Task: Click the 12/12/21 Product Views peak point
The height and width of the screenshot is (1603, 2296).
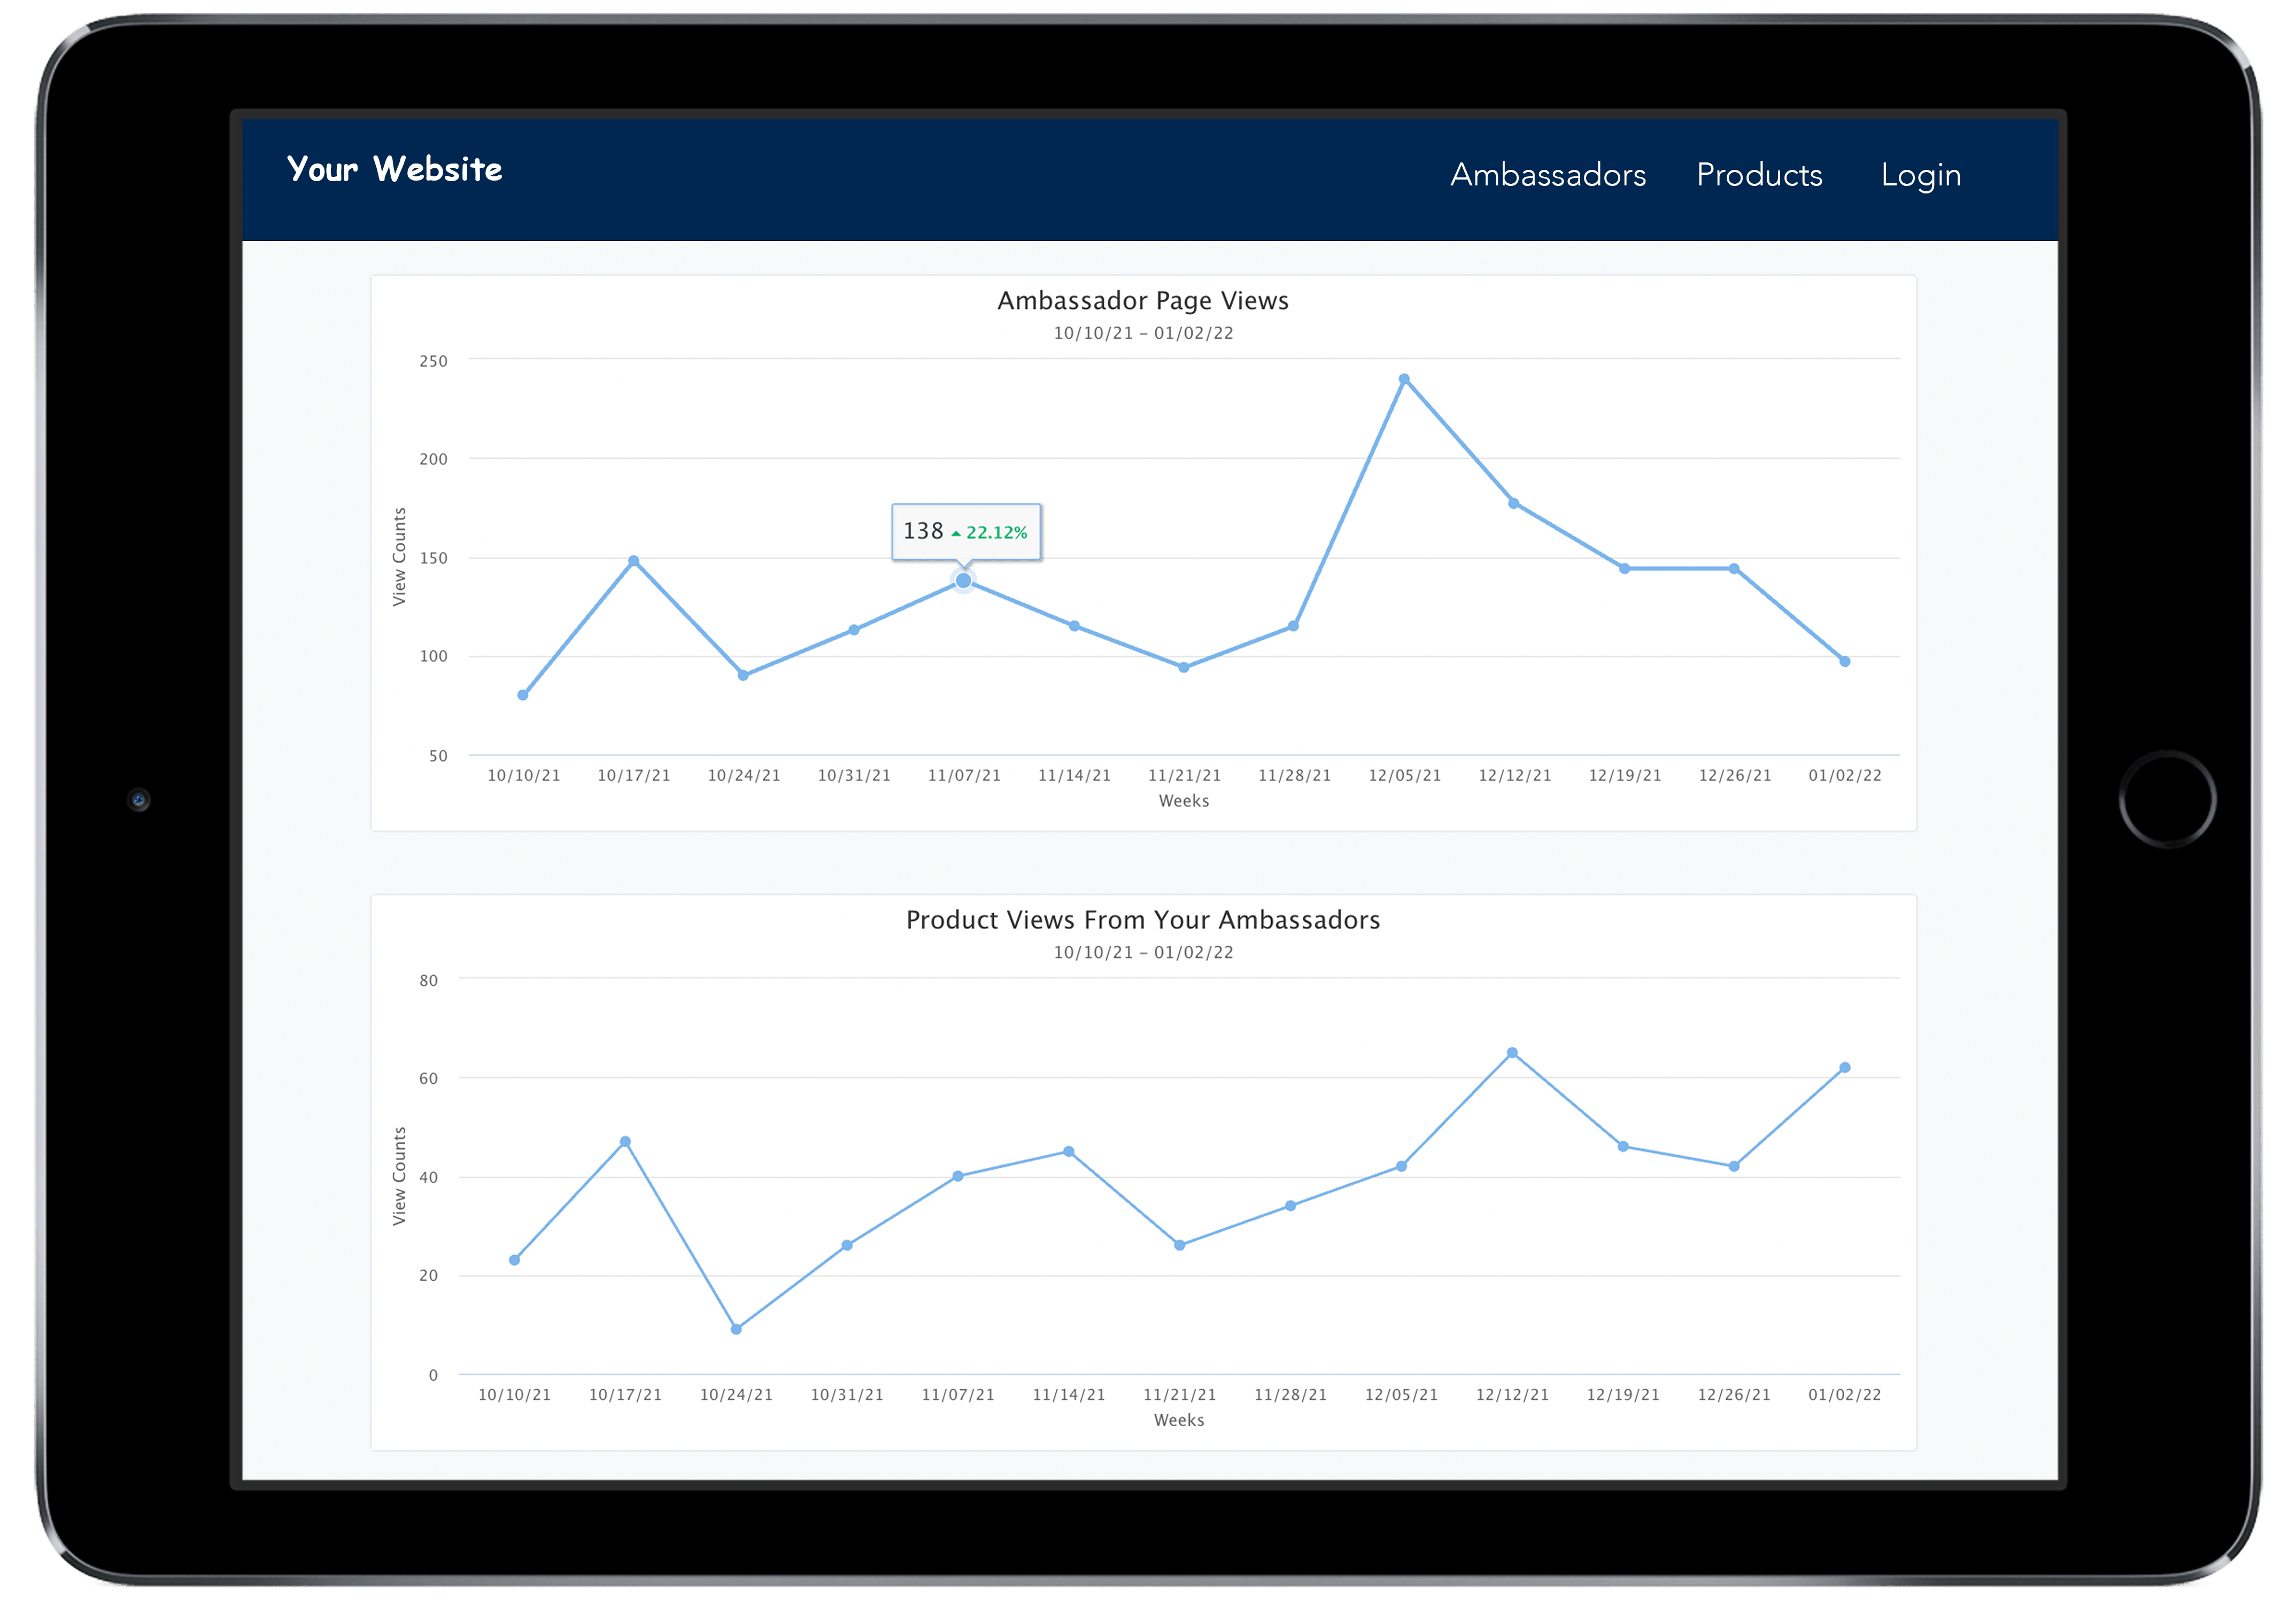Action: (1512, 1052)
